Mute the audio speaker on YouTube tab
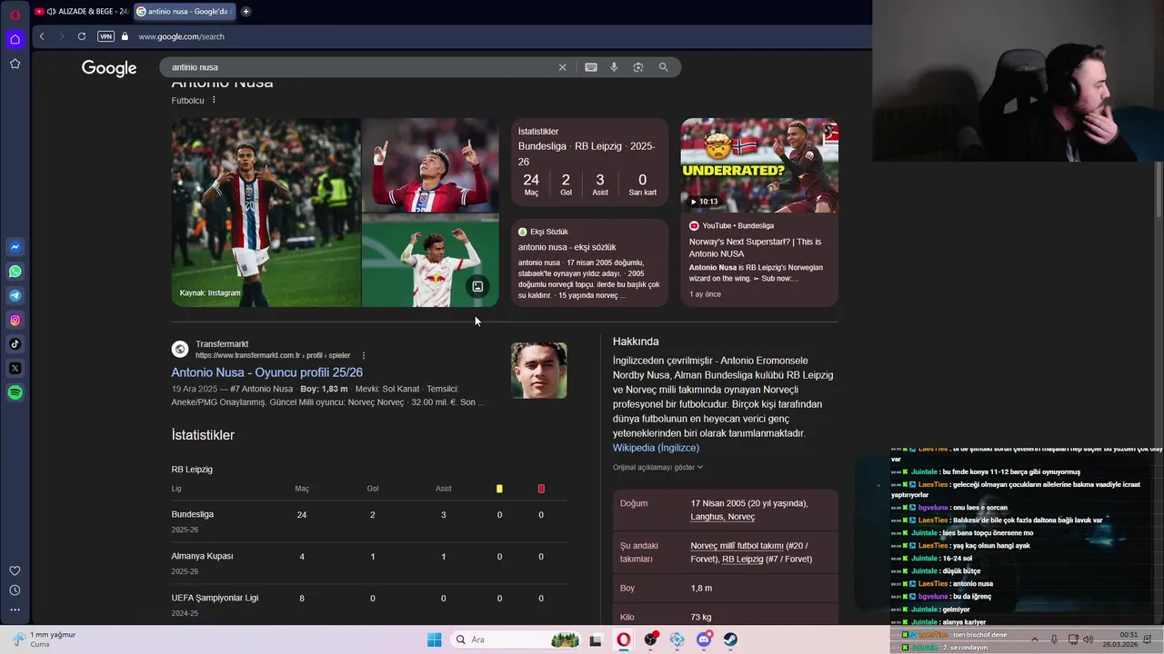 pos(51,12)
